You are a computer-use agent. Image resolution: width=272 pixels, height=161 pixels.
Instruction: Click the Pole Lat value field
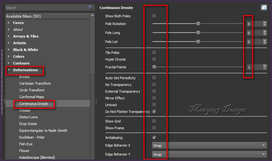click(253, 42)
